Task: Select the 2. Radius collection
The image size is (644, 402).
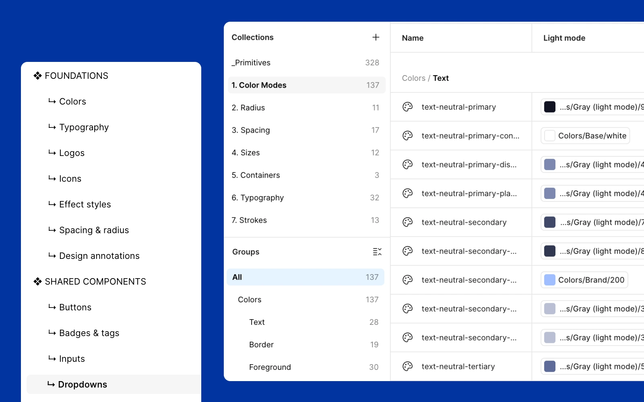Action: point(248,108)
